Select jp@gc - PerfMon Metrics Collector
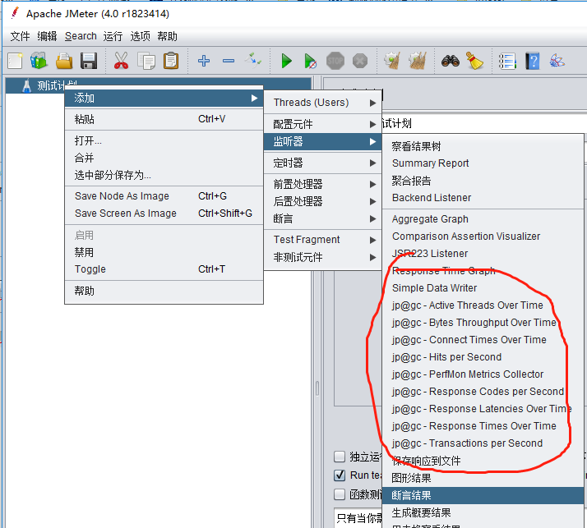587x528 pixels. 483,374
